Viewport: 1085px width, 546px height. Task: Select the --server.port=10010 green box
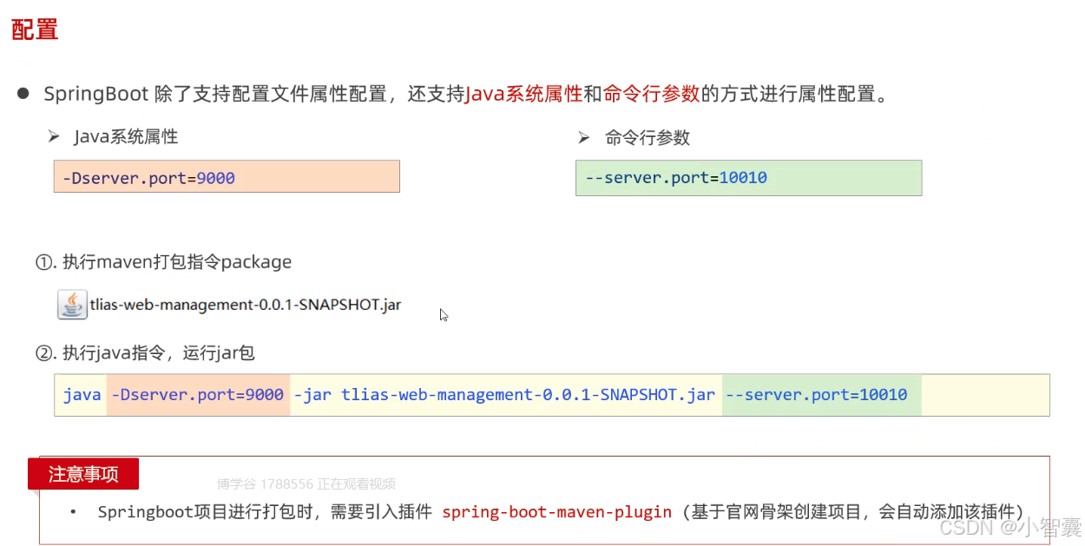click(748, 178)
